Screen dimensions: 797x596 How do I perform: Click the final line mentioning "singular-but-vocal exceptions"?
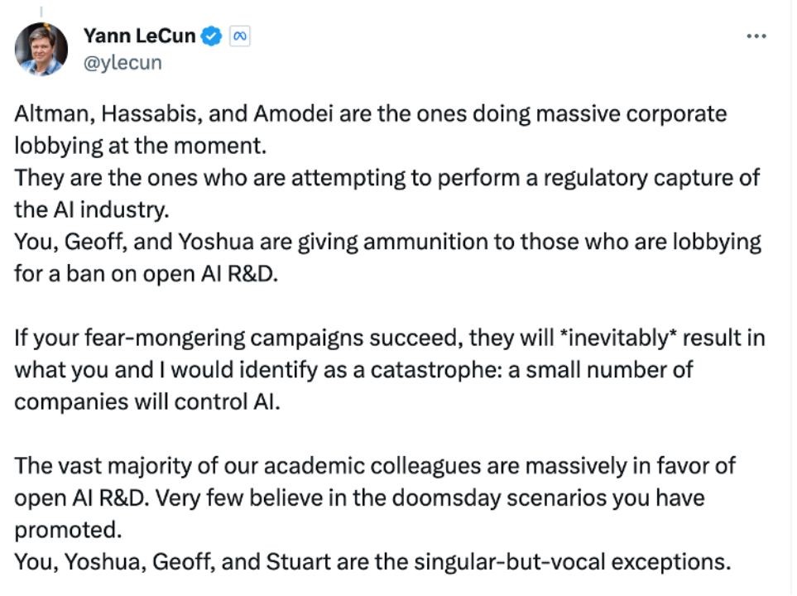coord(372,561)
